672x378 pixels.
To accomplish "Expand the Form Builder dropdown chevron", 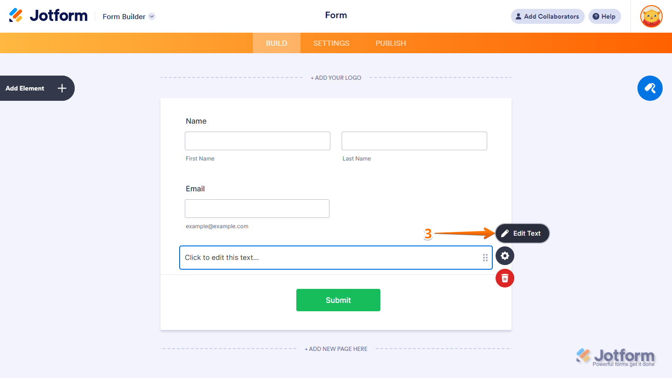I will point(152,16).
